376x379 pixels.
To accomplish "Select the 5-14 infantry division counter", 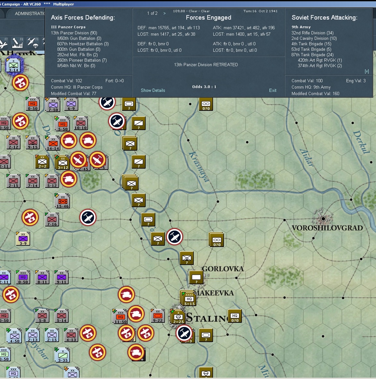I will click(62, 316).
